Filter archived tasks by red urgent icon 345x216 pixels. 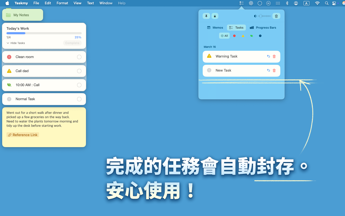click(234, 36)
